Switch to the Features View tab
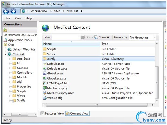Screen dimensions: 167x125 tap(52, 113)
